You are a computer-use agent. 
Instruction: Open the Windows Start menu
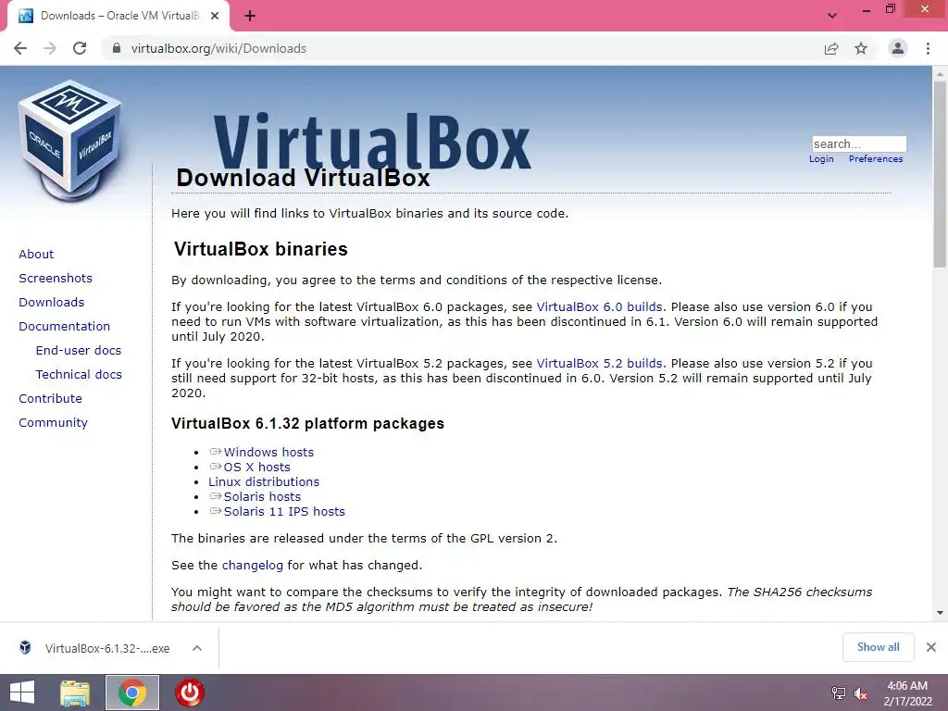tap(22, 692)
